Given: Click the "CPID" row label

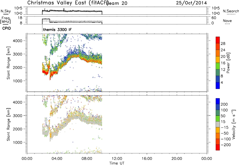Looking at the screenshot, I should click(6, 28).
